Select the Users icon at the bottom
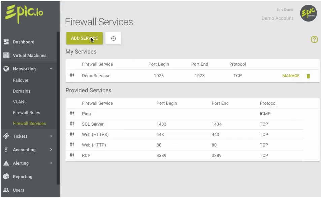322x198 pixels. (x=7, y=190)
